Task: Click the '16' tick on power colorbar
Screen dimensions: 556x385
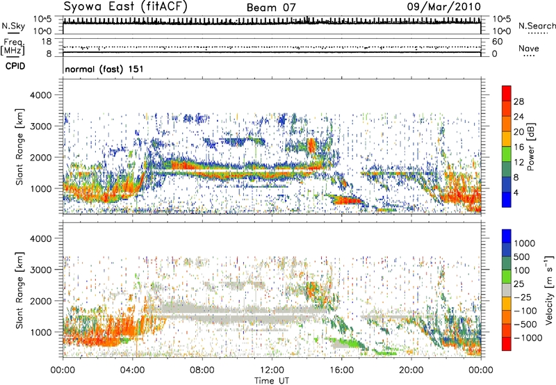Action: coord(518,147)
